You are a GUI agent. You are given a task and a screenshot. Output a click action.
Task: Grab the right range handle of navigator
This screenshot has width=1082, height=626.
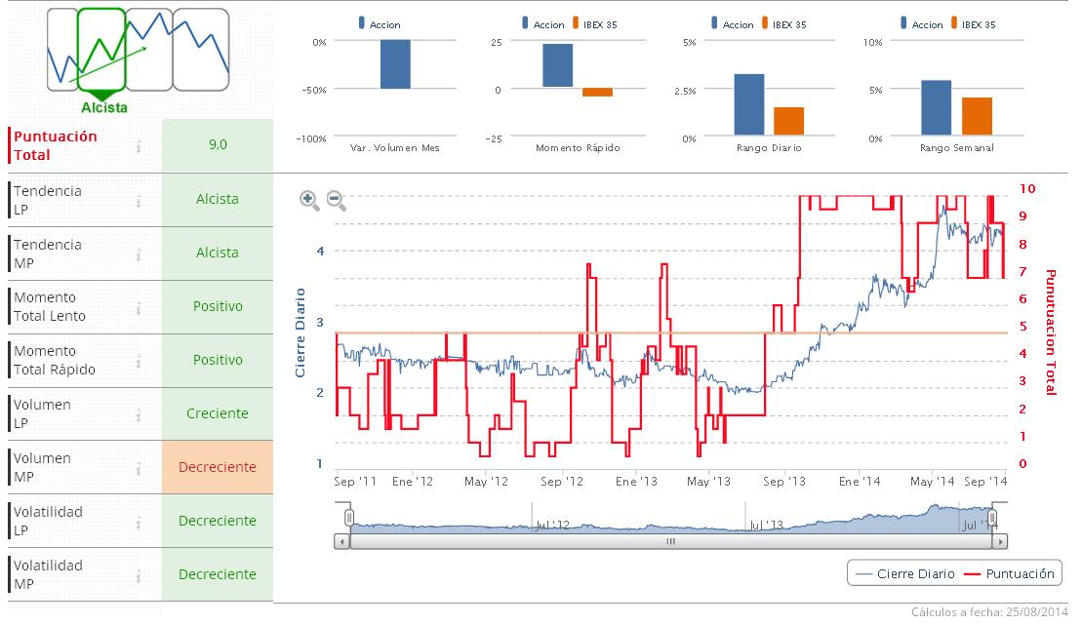click(x=992, y=517)
